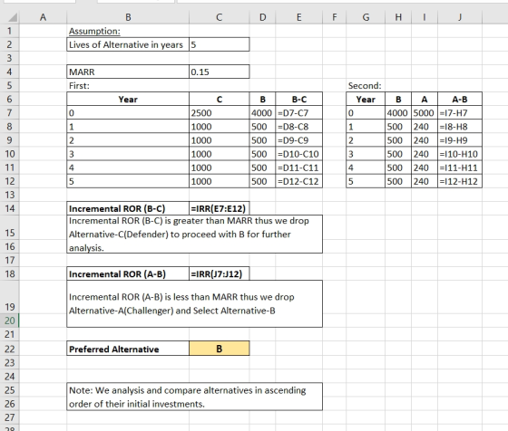508x431 pixels.
Task: Select row 14 header
Action: [x=10, y=208]
